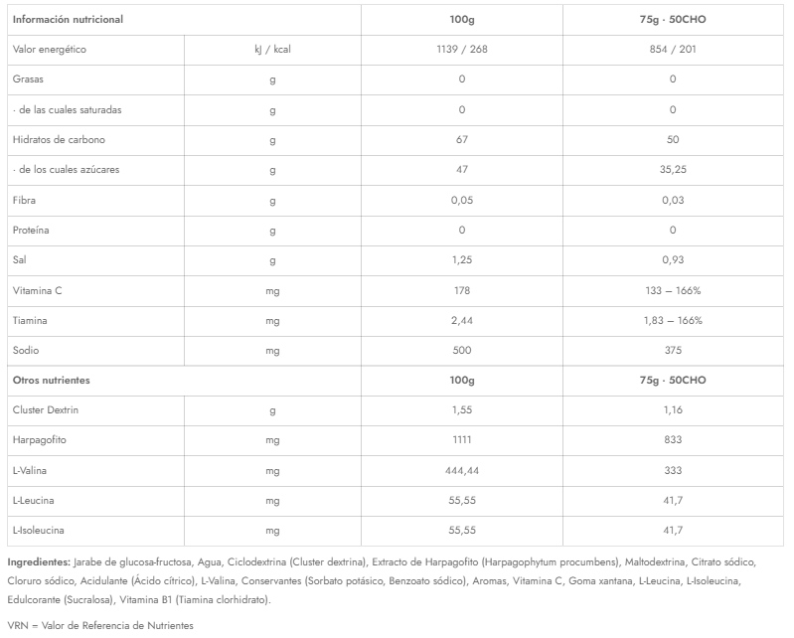The image size is (794, 638).
Task: Select the 'L-Valina' row label
Action: [x=30, y=470]
